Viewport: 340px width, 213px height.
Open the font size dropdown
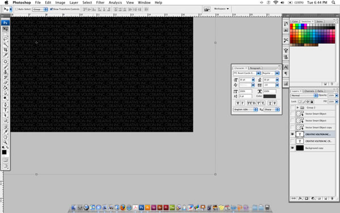tap(253, 80)
